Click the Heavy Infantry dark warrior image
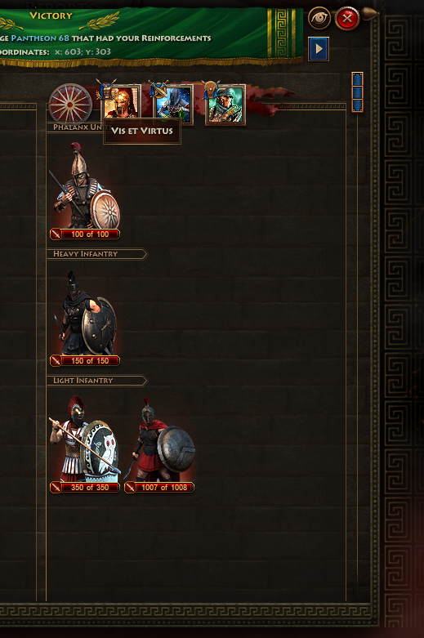Screen dimensions: 424x638 (x=87, y=314)
